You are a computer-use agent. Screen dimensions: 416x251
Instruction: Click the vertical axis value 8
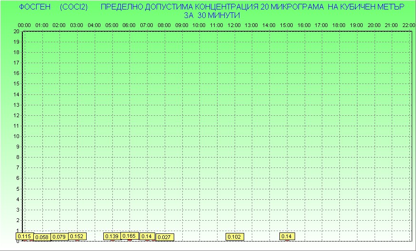click(x=18, y=158)
